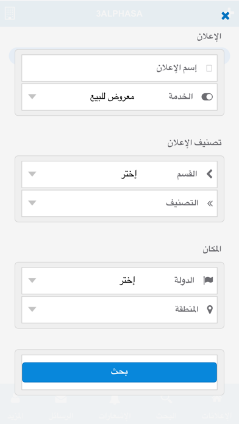This screenshot has width=239, height=424.
Task: Open the المنطقة region dropdown
Action: [120, 309]
